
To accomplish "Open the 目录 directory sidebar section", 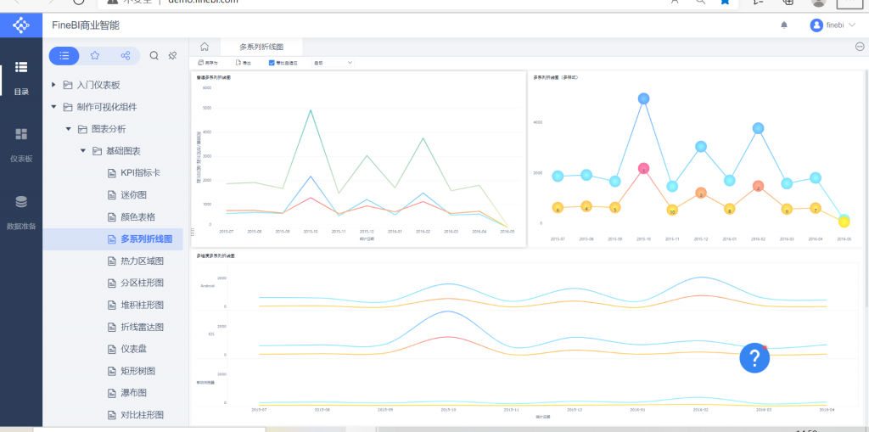I will point(21,77).
